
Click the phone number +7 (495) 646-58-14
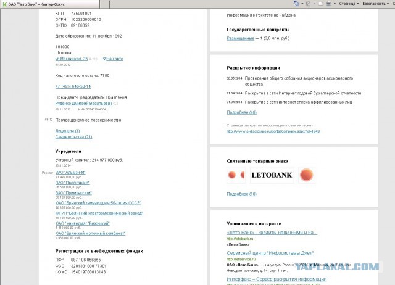pos(73,86)
